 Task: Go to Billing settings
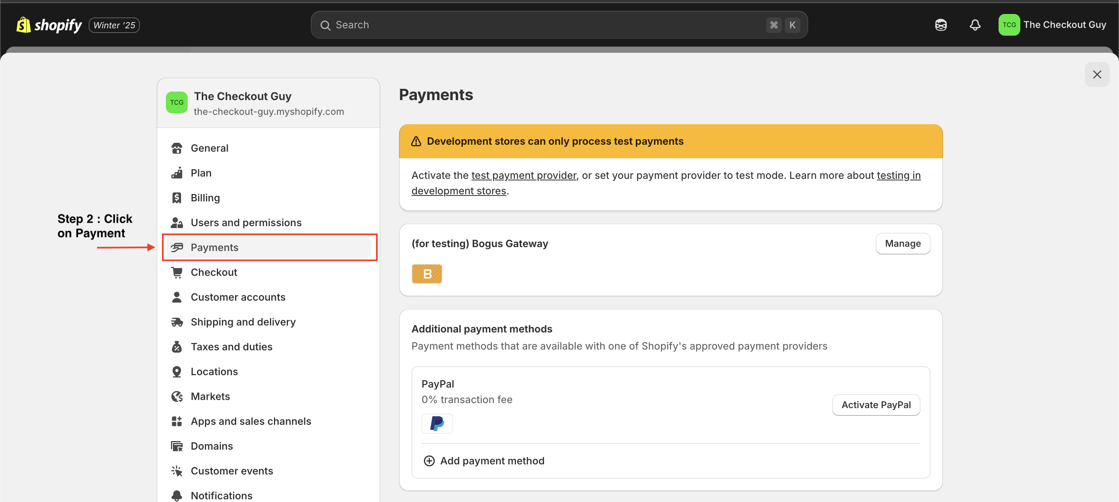[205, 198]
